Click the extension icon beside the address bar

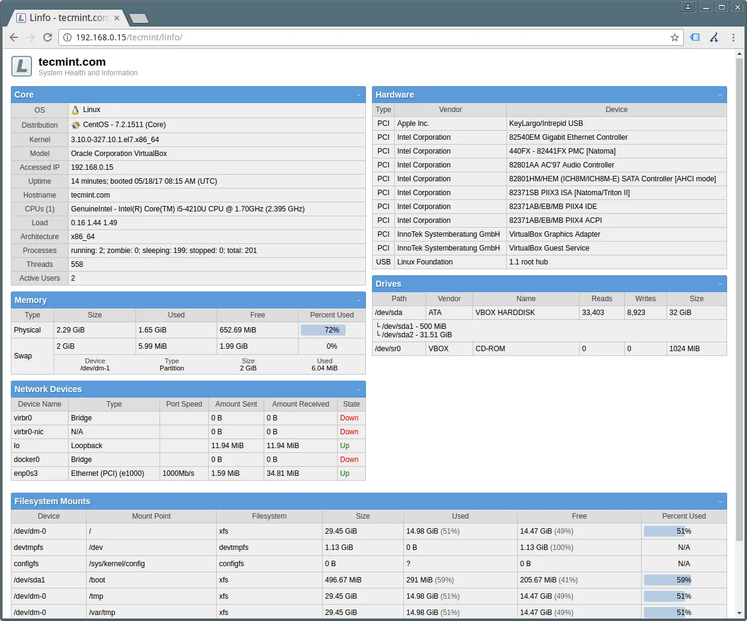695,37
